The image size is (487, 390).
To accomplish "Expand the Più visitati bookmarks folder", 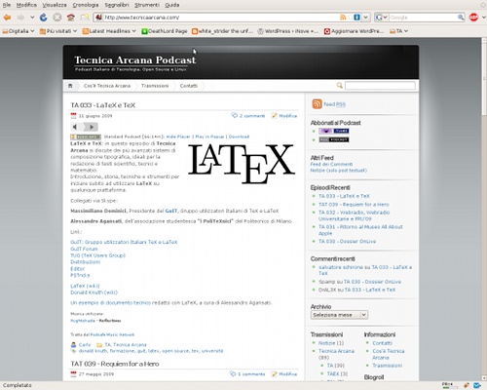I will (x=58, y=31).
